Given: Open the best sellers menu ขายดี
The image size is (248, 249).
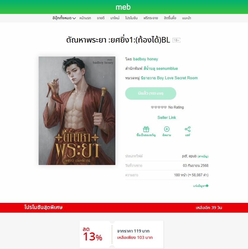Looking at the screenshot, I should coord(101,18).
